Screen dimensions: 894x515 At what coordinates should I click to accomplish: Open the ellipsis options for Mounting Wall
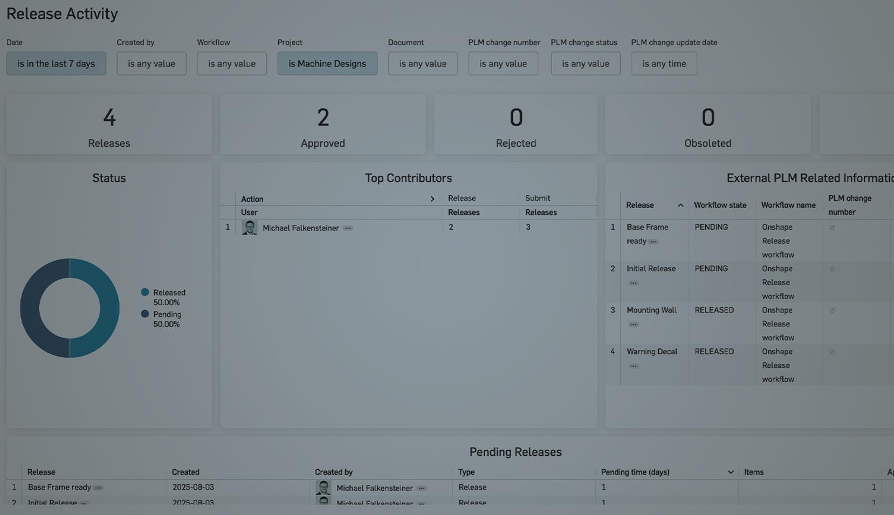point(634,324)
